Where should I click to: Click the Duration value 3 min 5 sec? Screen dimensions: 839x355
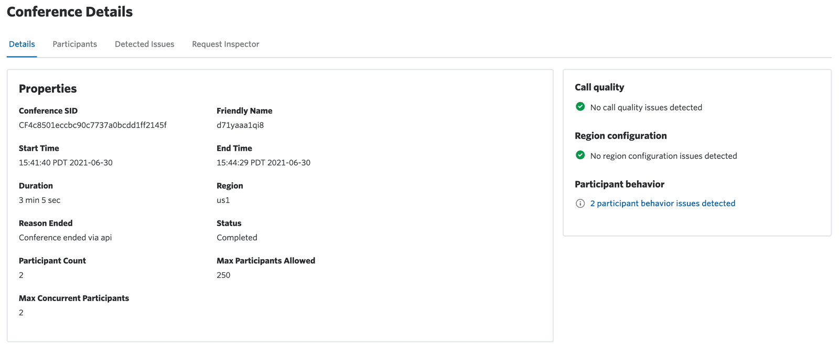39,200
